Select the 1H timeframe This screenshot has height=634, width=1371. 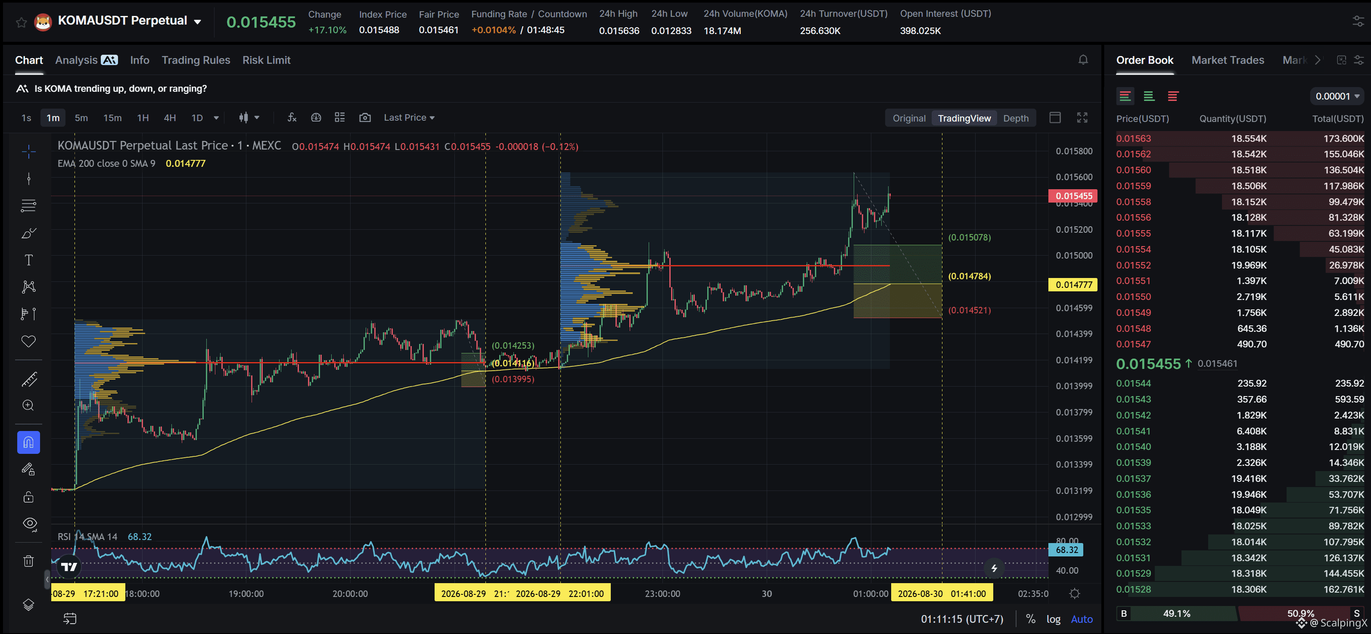point(143,118)
